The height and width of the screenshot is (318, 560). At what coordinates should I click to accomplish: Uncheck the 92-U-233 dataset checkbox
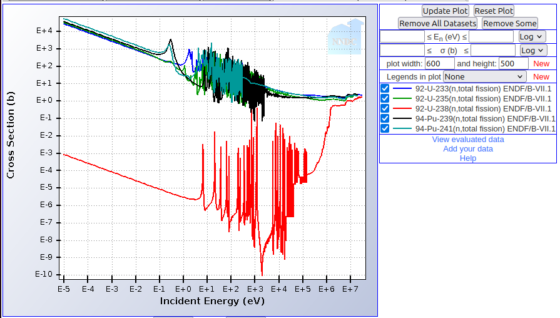pyautogui.click(x=385, y=89)
